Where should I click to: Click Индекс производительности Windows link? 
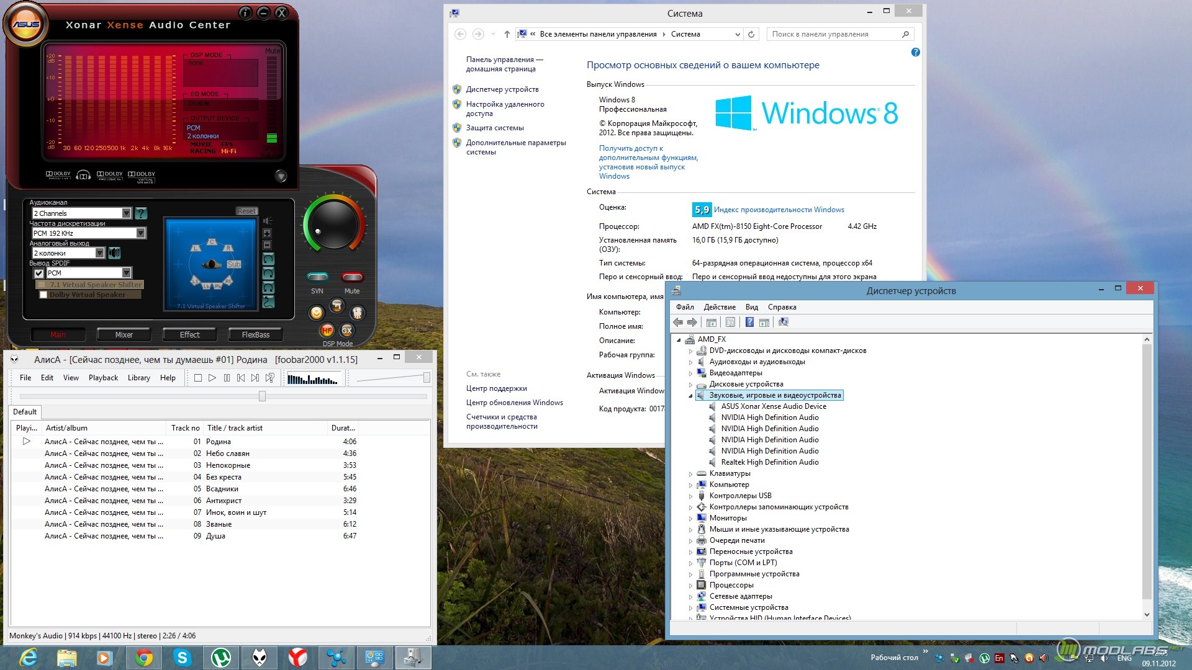[779, 210]
